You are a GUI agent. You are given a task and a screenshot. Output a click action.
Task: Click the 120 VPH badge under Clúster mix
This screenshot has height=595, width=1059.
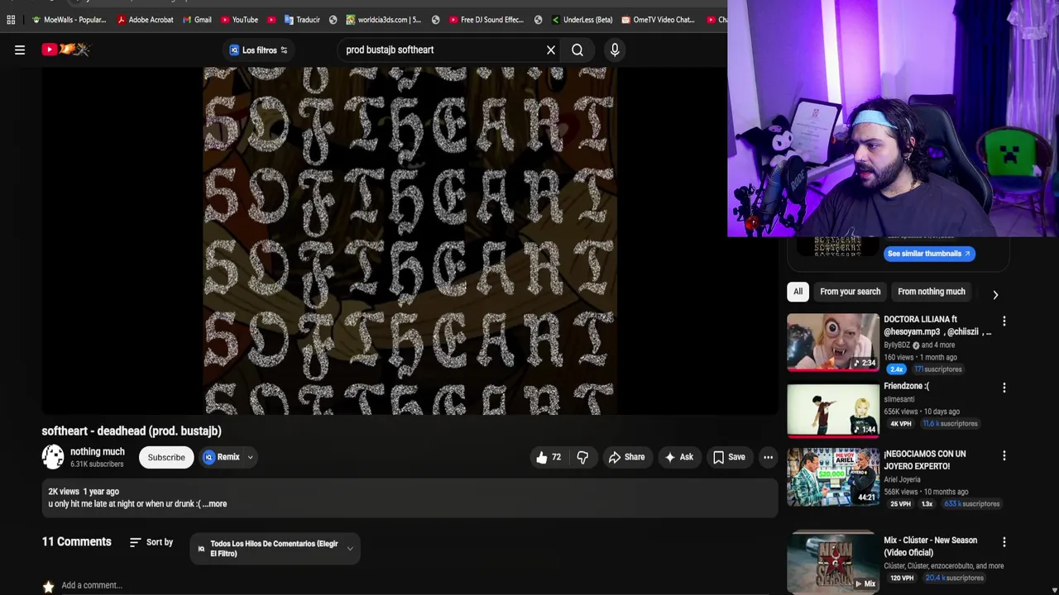tap(902, 578)
